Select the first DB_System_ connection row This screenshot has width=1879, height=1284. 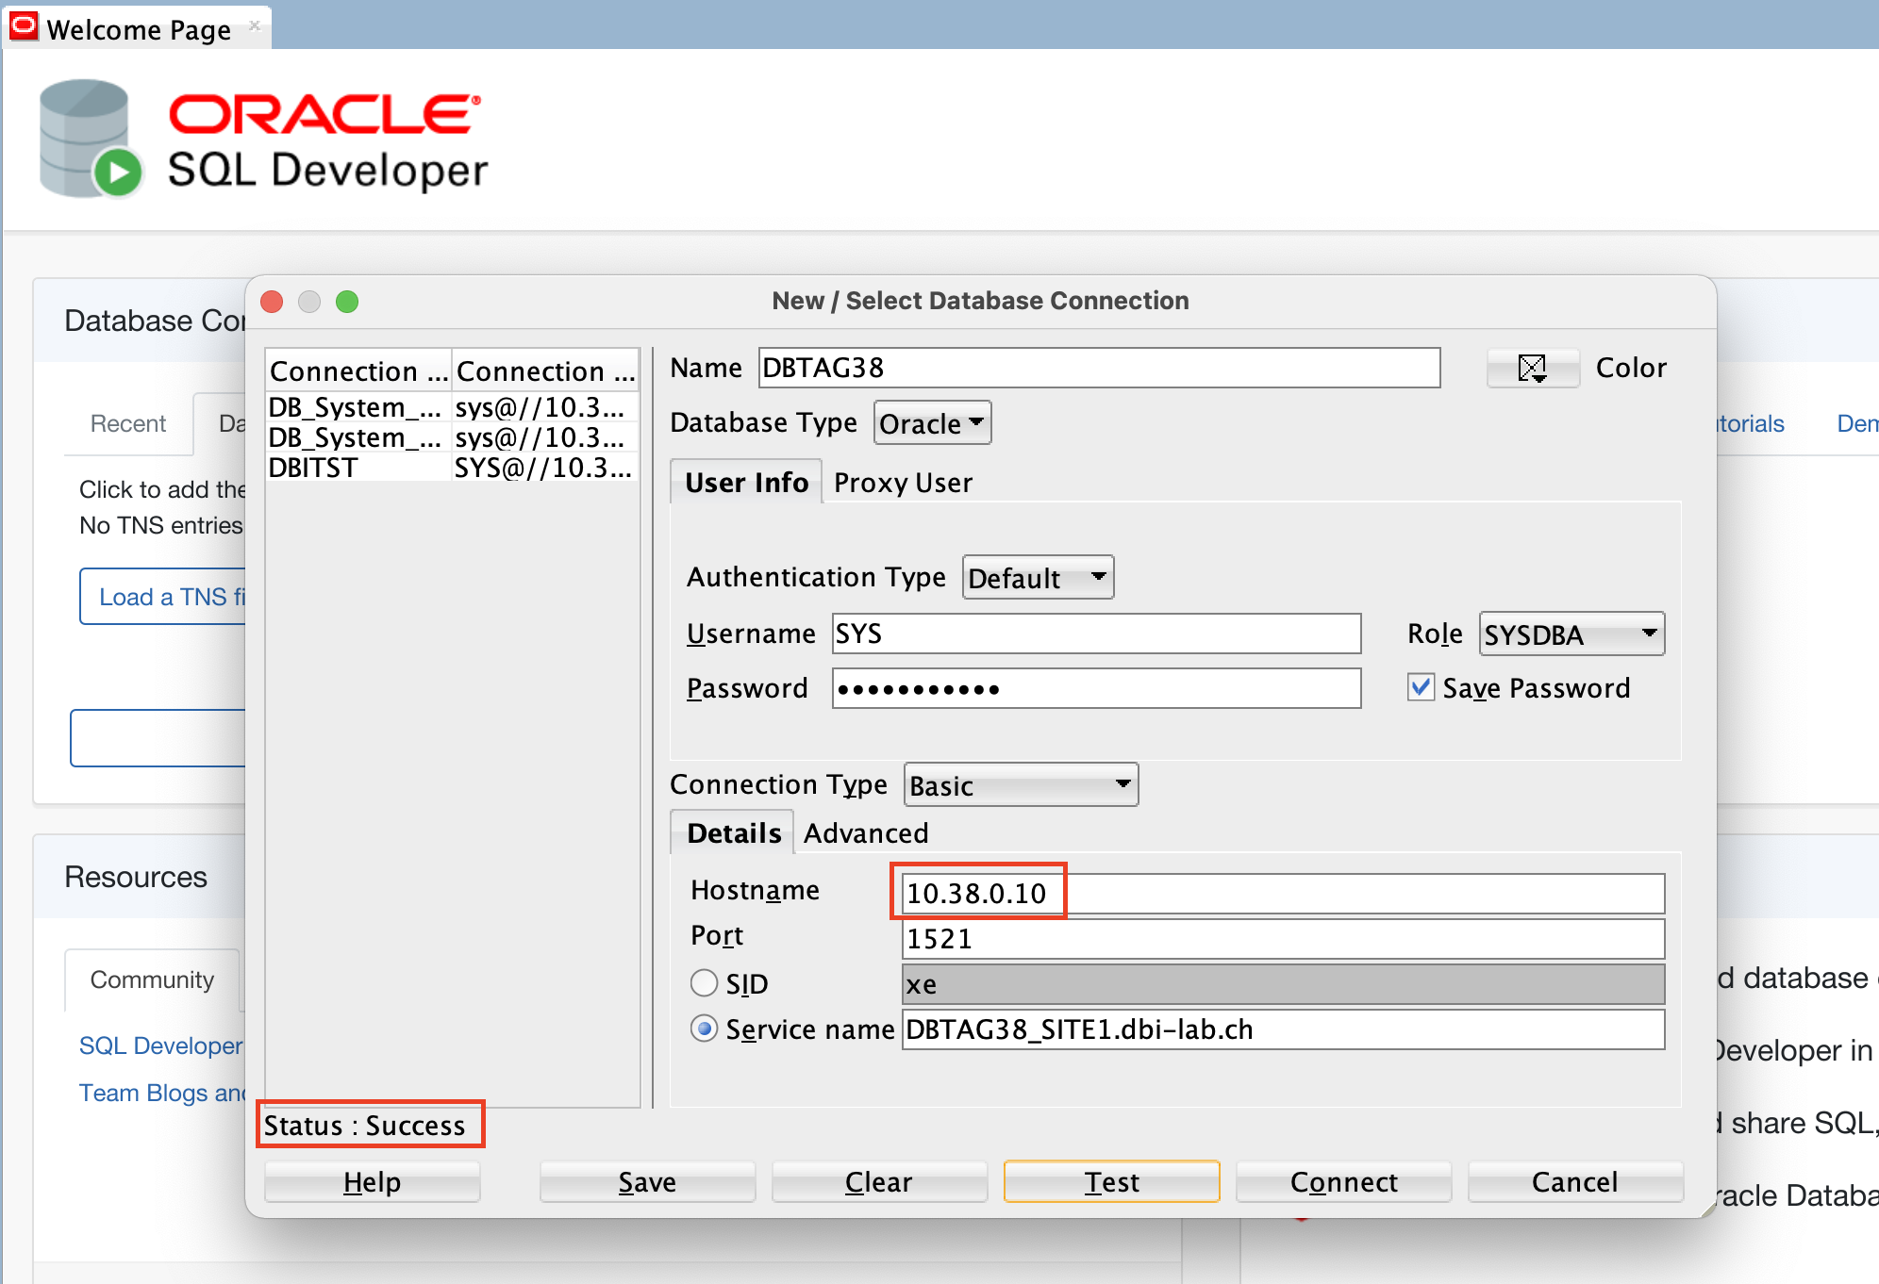[x=453, y=407]
